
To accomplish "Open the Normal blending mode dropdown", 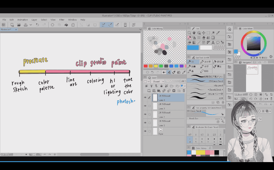I will (x=158, y=81).
